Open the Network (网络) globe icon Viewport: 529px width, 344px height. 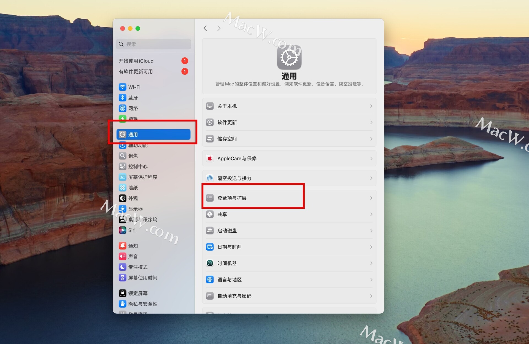[123, 108]
